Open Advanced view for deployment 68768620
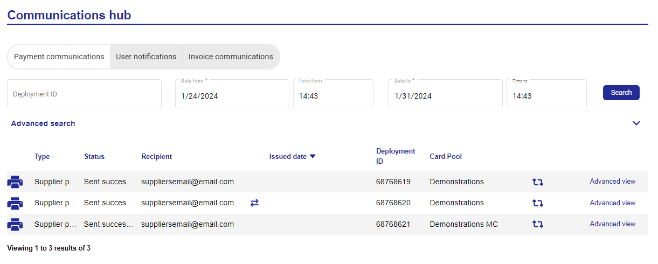Viewport: 658px width, 264px height. coord(613,203)
